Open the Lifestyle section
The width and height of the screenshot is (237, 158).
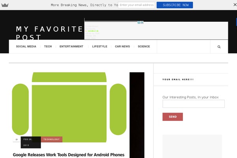tap(100, 47)
